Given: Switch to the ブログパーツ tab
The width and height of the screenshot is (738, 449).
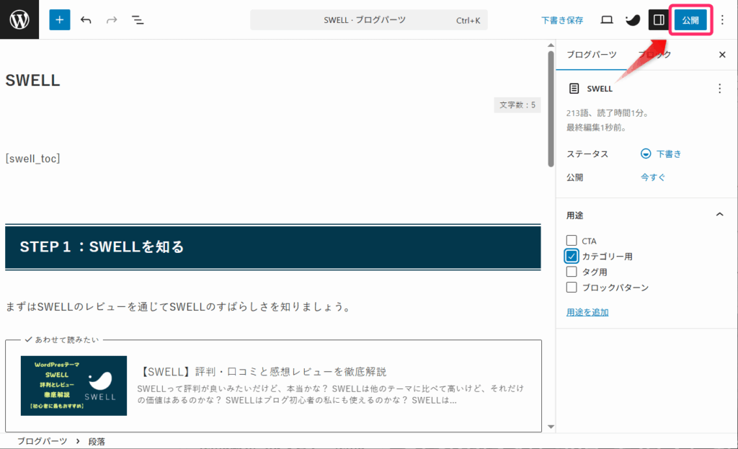Looking at the screenshot, I should [591, 55].
